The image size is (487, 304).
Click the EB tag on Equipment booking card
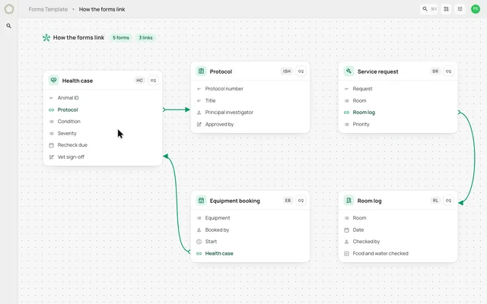click(288, 201)
